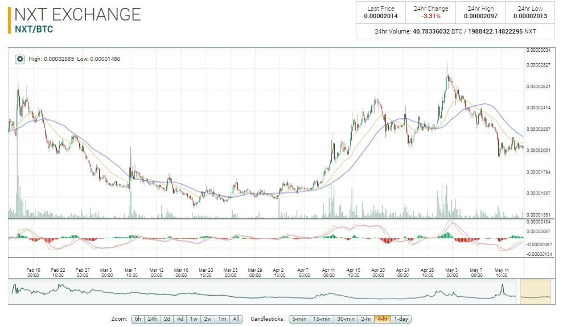Set zoom to 6h
Screen dimensions: 567x327
pyautogui.click(x=138, y=319)
